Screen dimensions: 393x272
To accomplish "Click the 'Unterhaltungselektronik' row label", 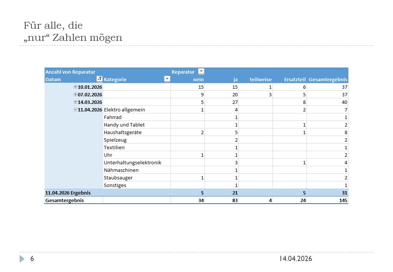I will pos(132,162).
